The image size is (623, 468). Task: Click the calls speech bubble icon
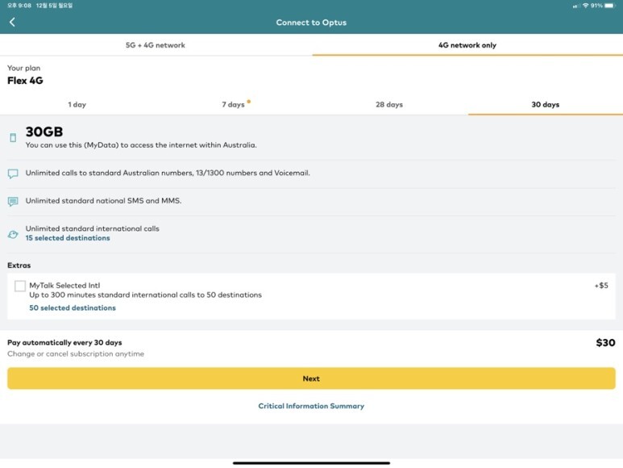point(13,173)
